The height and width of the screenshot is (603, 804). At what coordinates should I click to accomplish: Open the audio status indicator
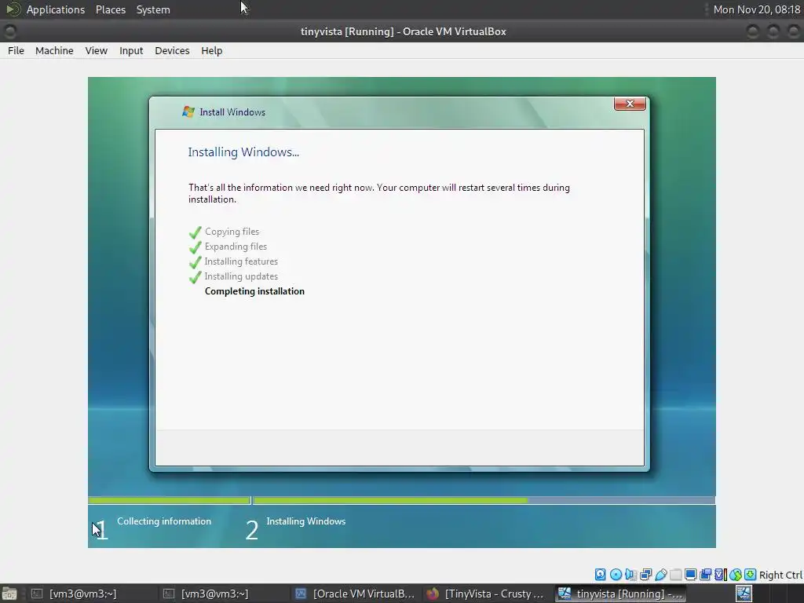(x=630, y=575)
